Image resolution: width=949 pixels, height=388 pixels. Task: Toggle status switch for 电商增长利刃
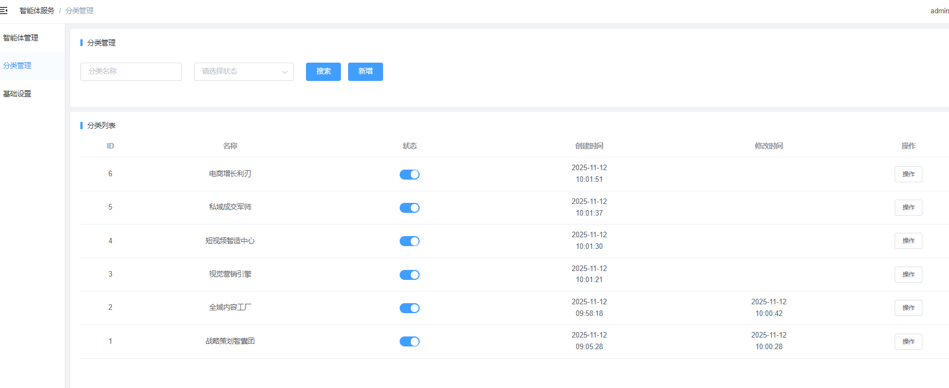[410, 175]
